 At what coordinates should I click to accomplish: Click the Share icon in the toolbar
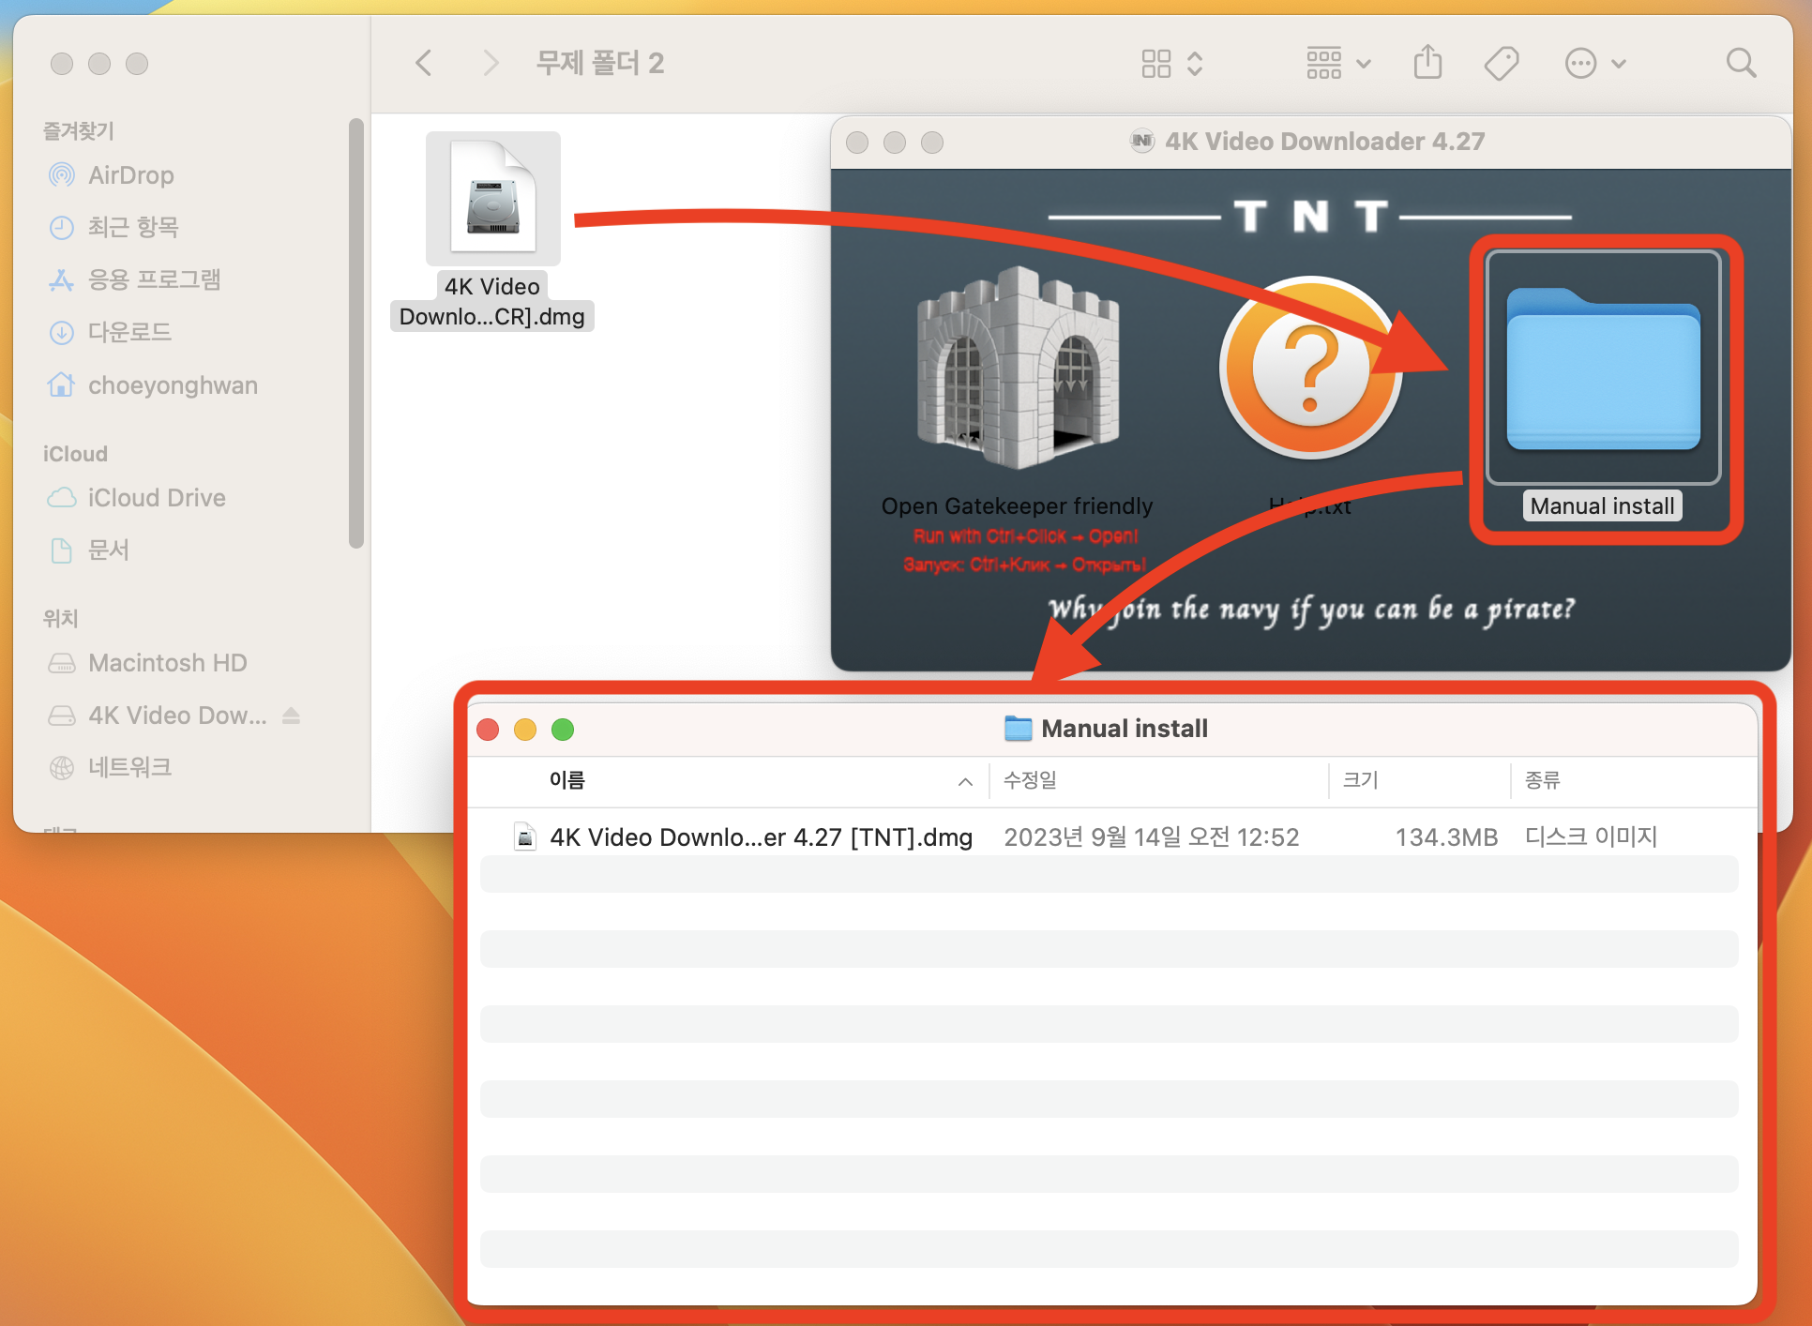coord(1427,63)
